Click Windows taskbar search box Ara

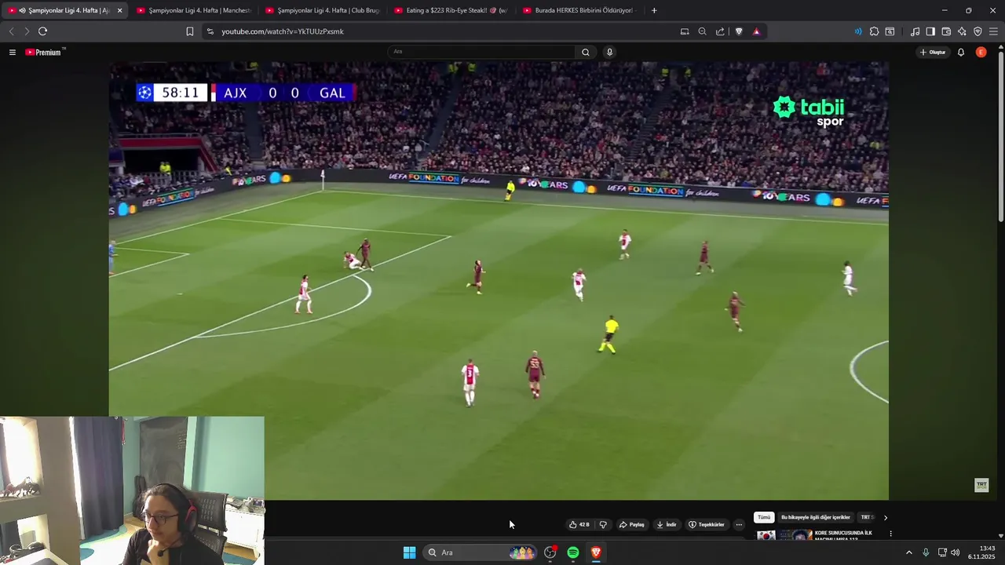479,552
